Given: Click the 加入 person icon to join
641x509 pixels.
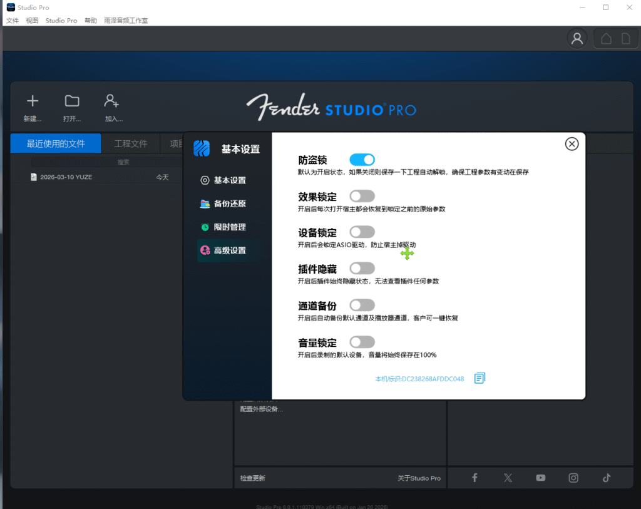Looking at the screenshot, I should pyautogui.click(x=111, y=101).
